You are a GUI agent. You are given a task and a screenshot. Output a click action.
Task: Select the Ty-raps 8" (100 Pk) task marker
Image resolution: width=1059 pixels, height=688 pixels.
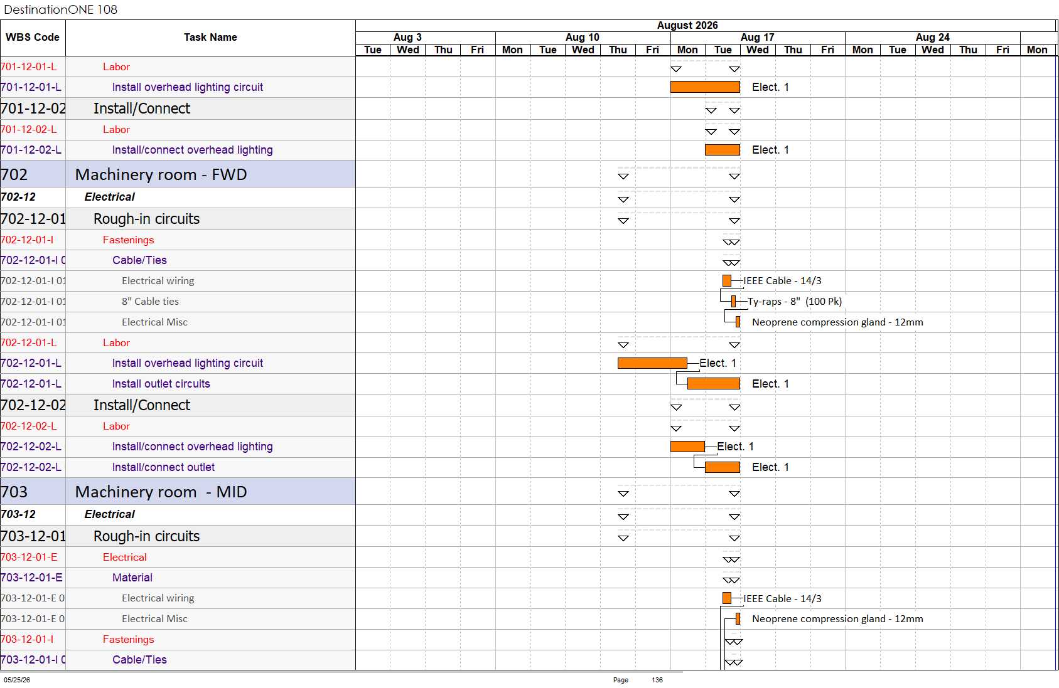pos(733,302)
